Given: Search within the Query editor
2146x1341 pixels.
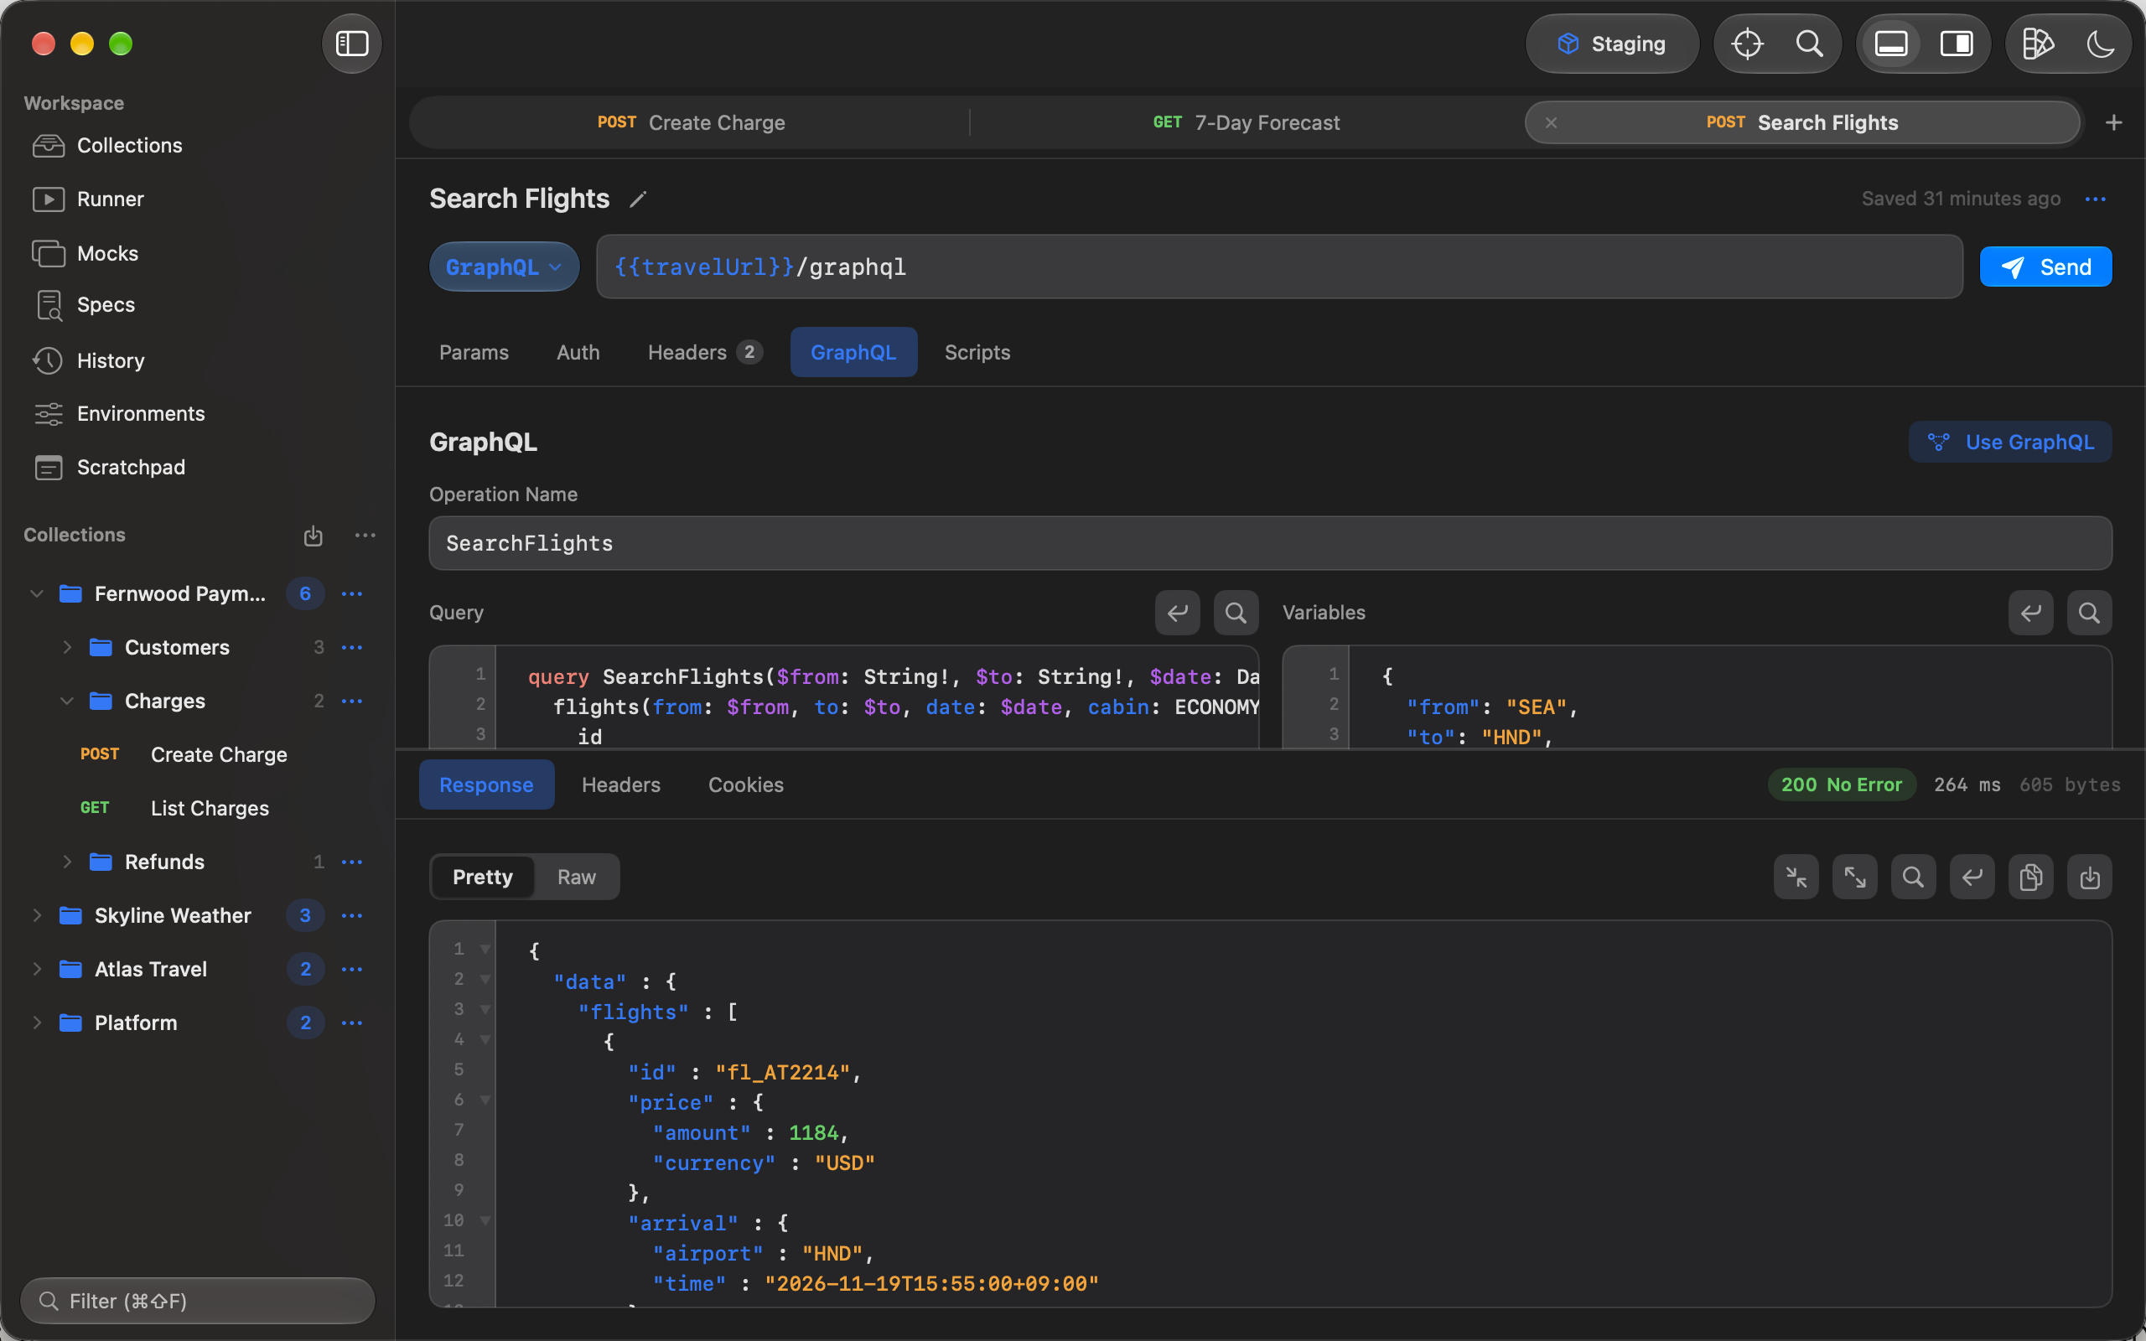Looking at the screenshot, I should coord(1236,613).
